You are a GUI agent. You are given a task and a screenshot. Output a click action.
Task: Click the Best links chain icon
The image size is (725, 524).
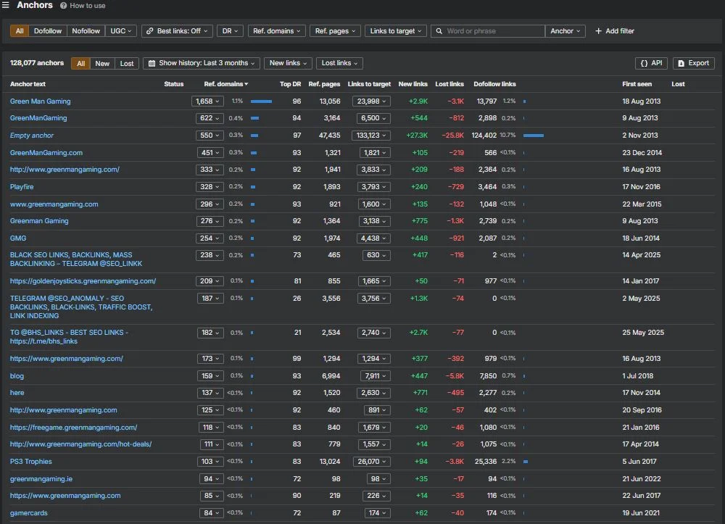pos(150,31)
